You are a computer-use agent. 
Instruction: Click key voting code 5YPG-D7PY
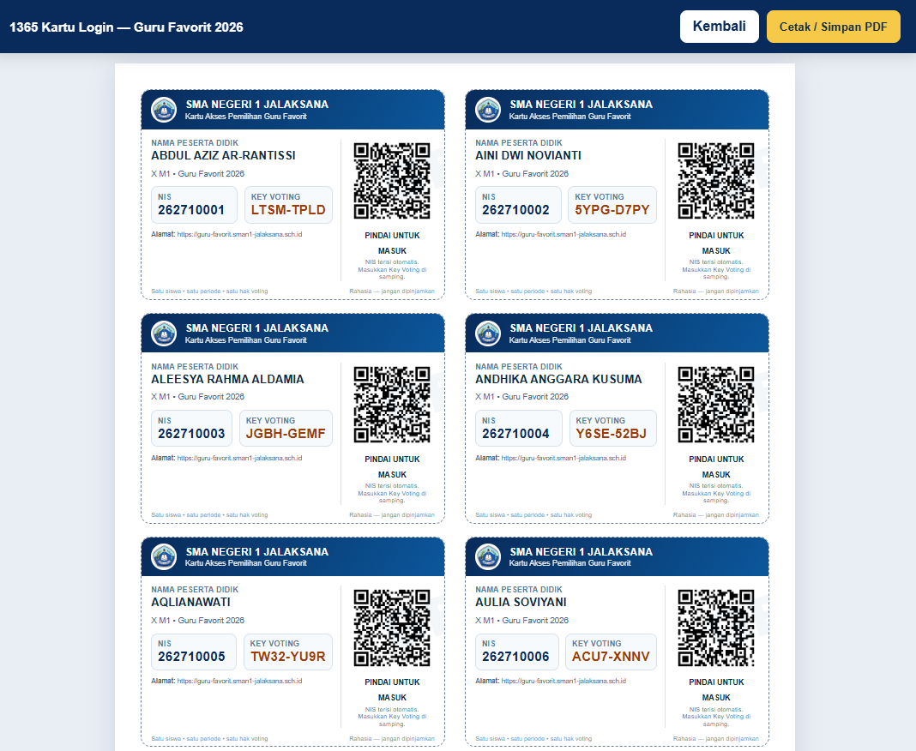612,210
